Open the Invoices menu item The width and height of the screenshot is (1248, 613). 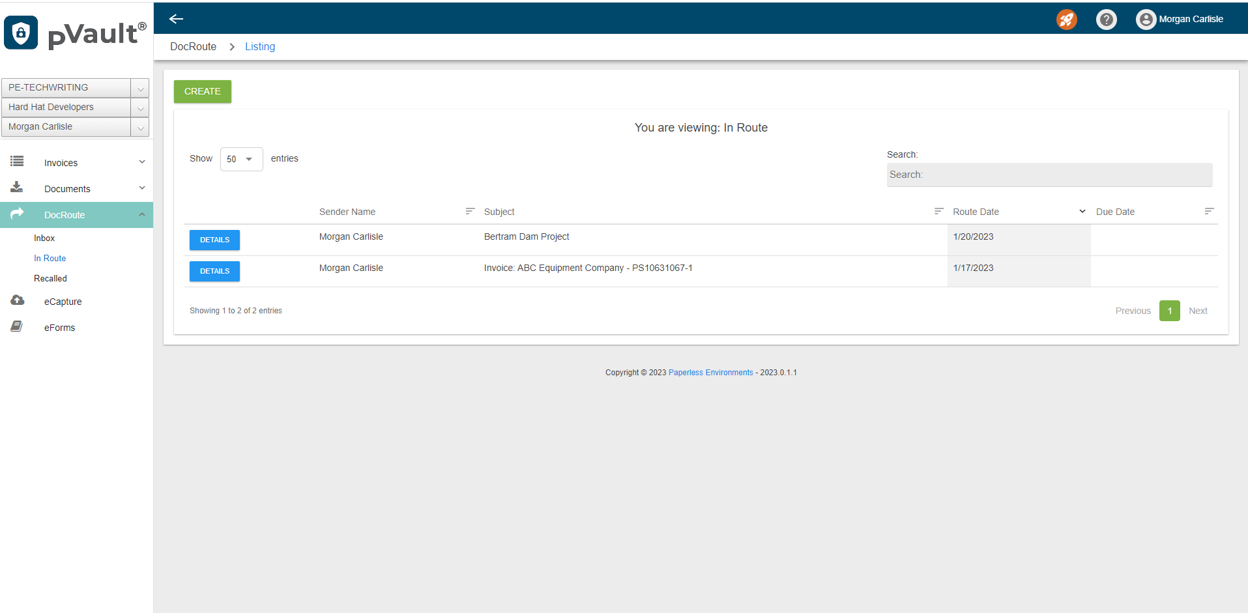click(x=61, y=163)
